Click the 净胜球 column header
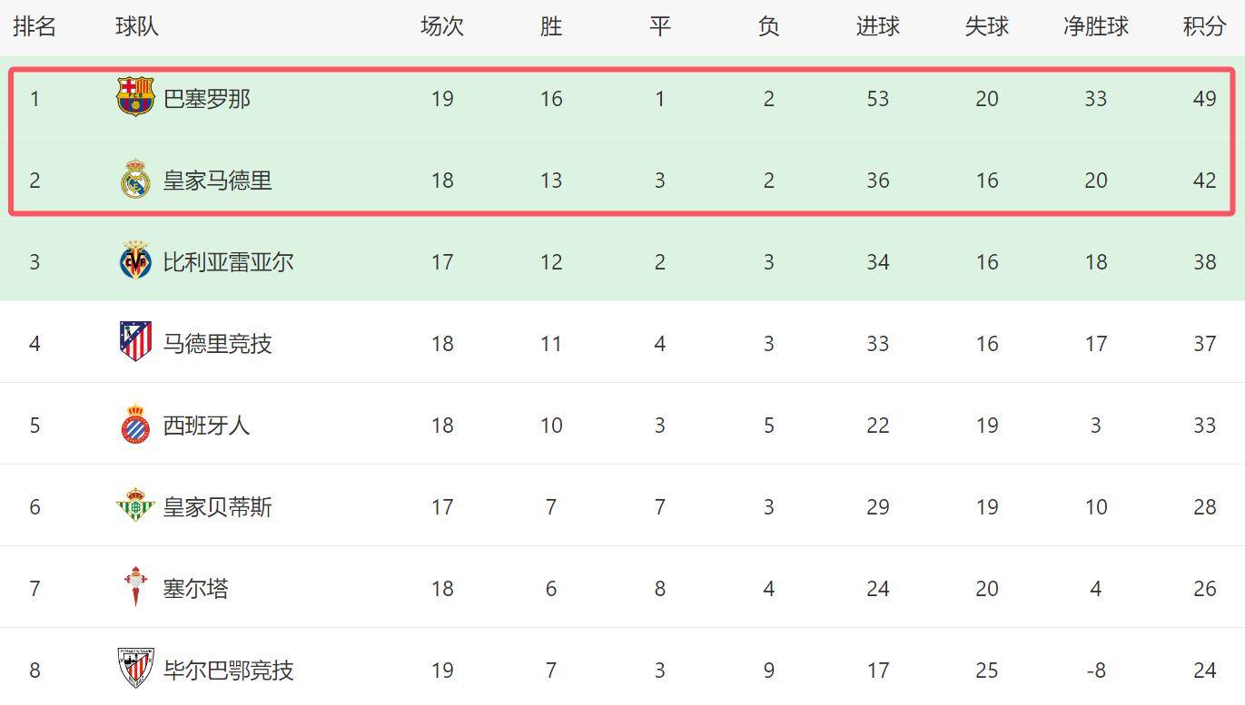 [1095, 26]
